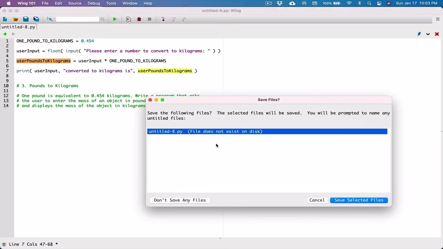
Task: Open the File menu
Action: tap(45, 3)
